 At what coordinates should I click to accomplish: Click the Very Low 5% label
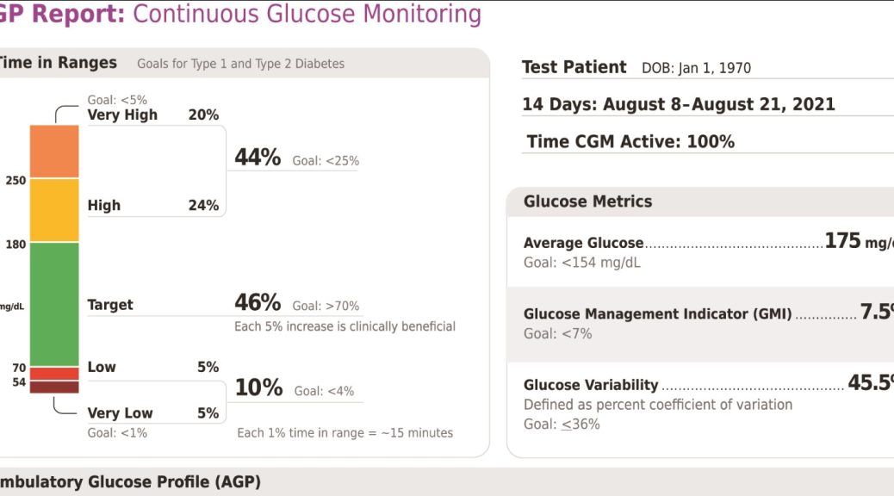[152, 413]
